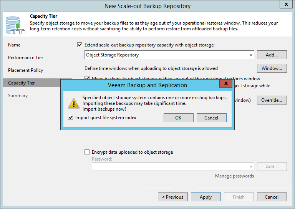Image resolution: width=295 pixels, height=209 pixels.
Task: Click the yellow warning triangle icon
Action: click(x=73, y=103)
